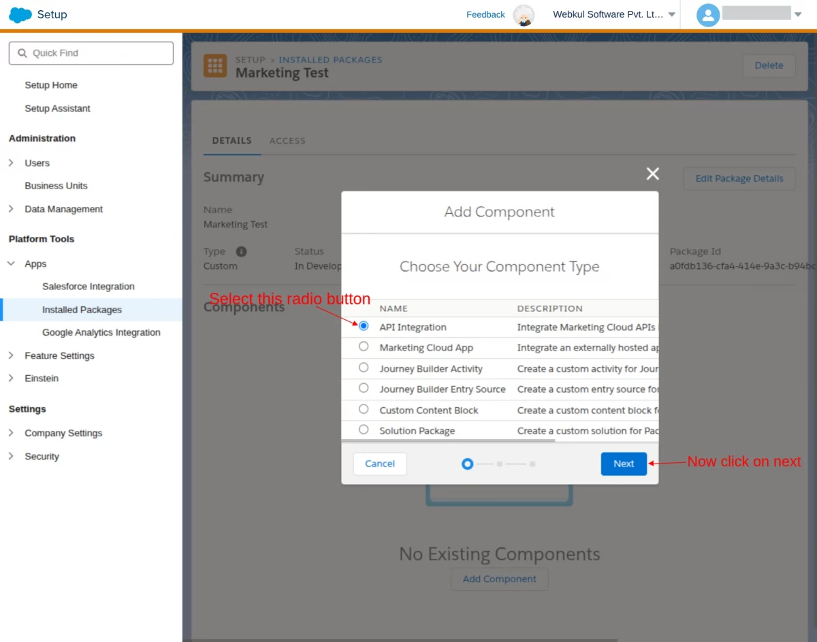Focus the Quick Find search field
This screenshot has width=817, height=642.
(91, 53)
